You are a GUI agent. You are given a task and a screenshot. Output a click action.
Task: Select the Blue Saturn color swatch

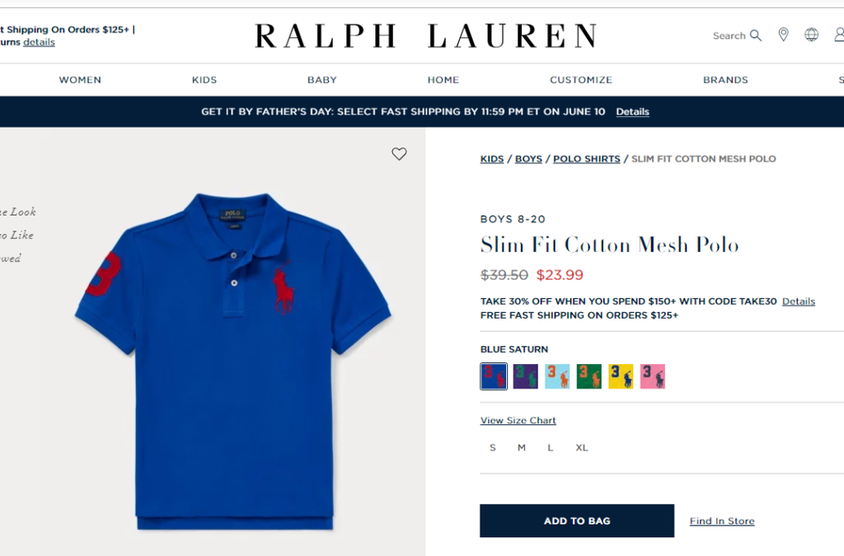point(494,376)
